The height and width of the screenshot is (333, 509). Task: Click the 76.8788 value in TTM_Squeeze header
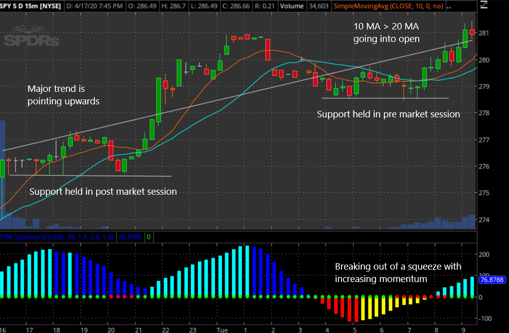[x=130, y=237]
